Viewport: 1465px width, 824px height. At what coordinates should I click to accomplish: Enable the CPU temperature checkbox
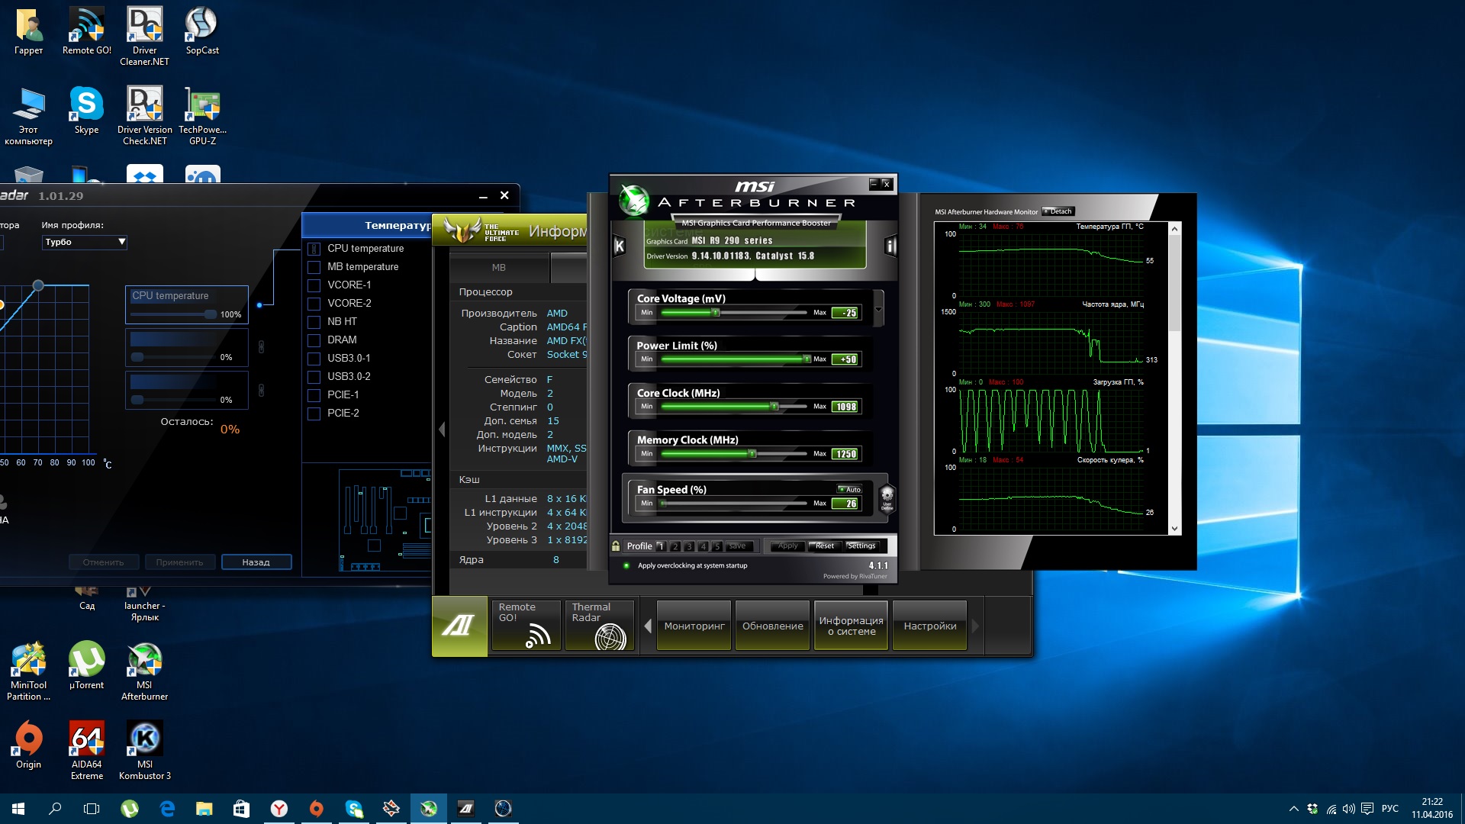tap(314, 249)
